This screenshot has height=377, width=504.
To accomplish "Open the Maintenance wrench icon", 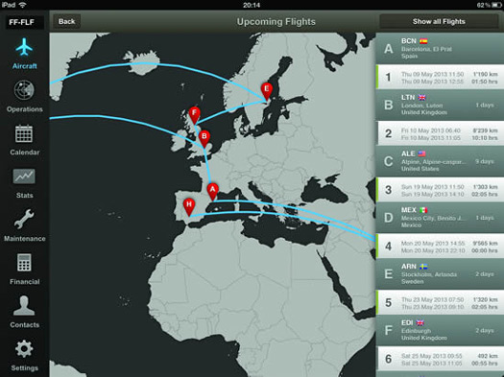I will (x=24, y=219).
